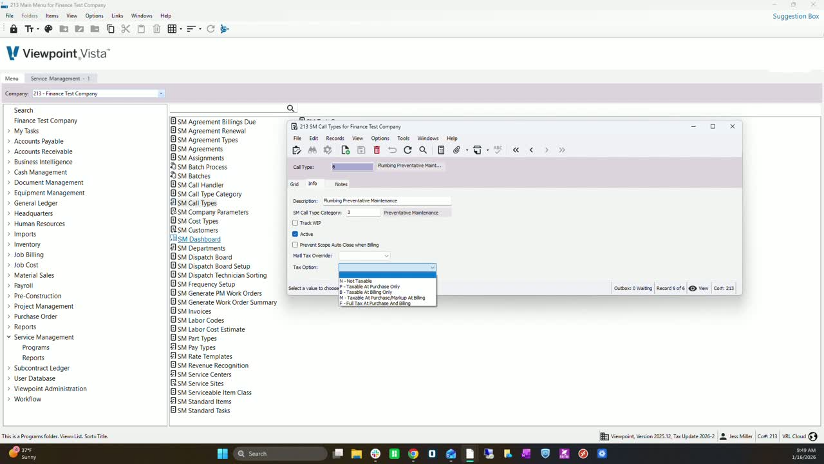Open the grid view icon in main toolbar

(x=172, y=29)
